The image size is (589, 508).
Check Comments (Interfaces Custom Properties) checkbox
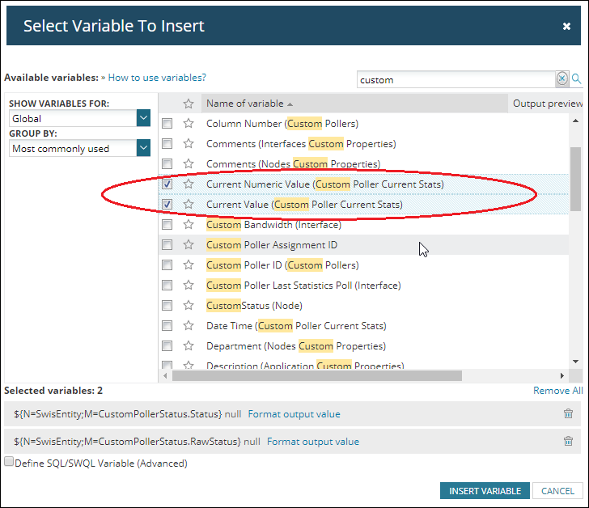[x=167, y=144]
